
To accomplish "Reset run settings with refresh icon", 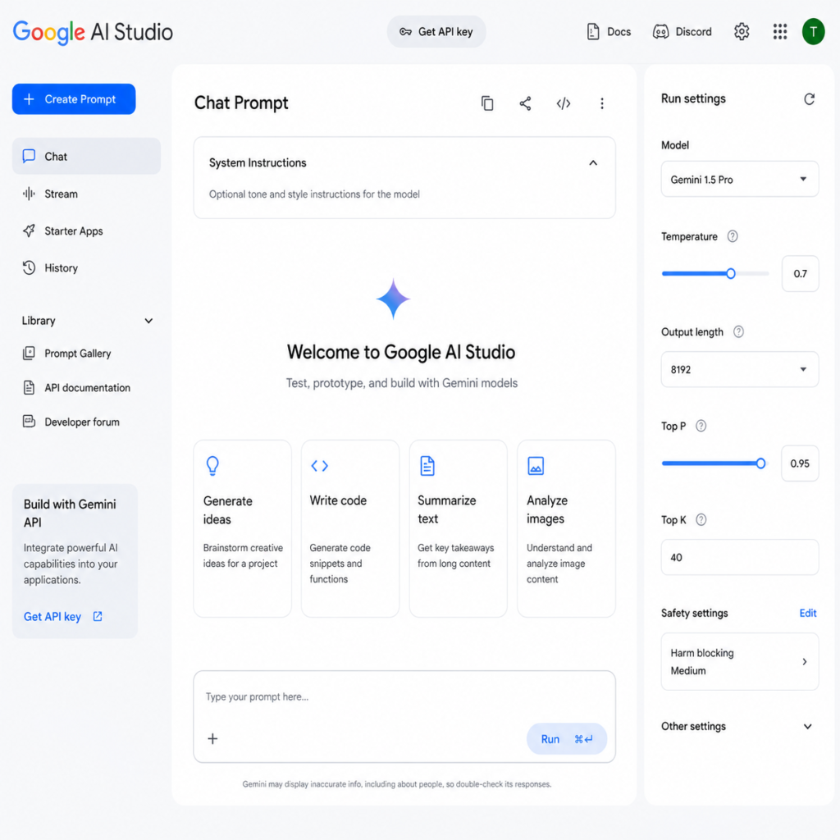I will click(810, 98).
